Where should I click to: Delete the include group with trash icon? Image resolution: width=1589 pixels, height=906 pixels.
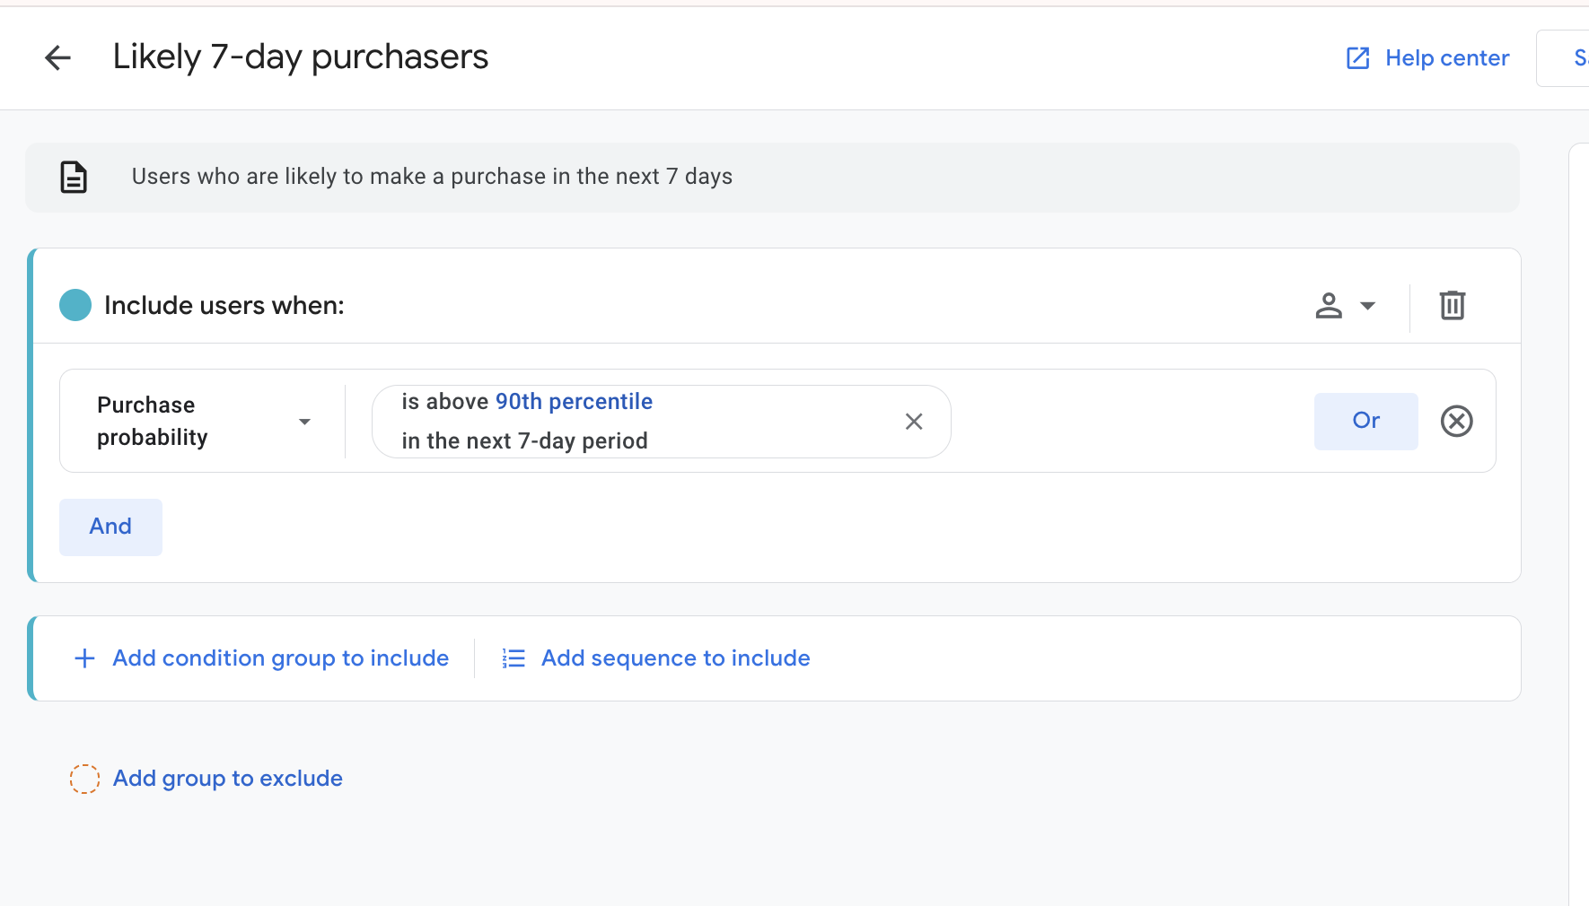(x=1453, y=306)
